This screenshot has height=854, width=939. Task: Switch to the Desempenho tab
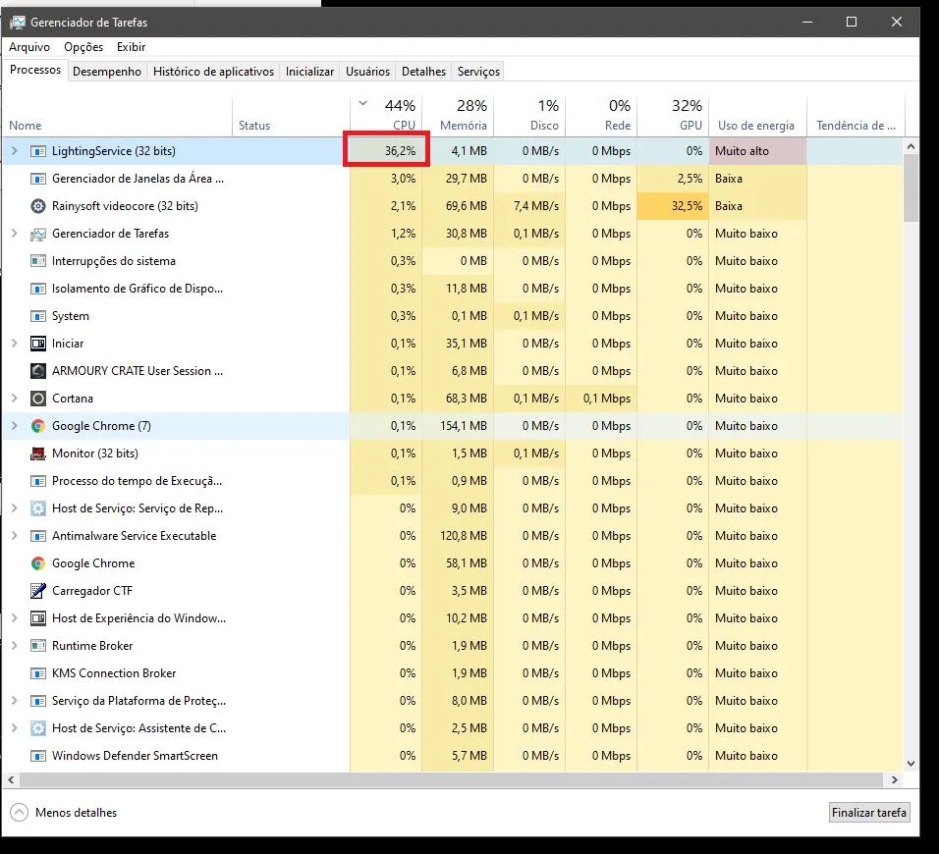coord(107,72)
